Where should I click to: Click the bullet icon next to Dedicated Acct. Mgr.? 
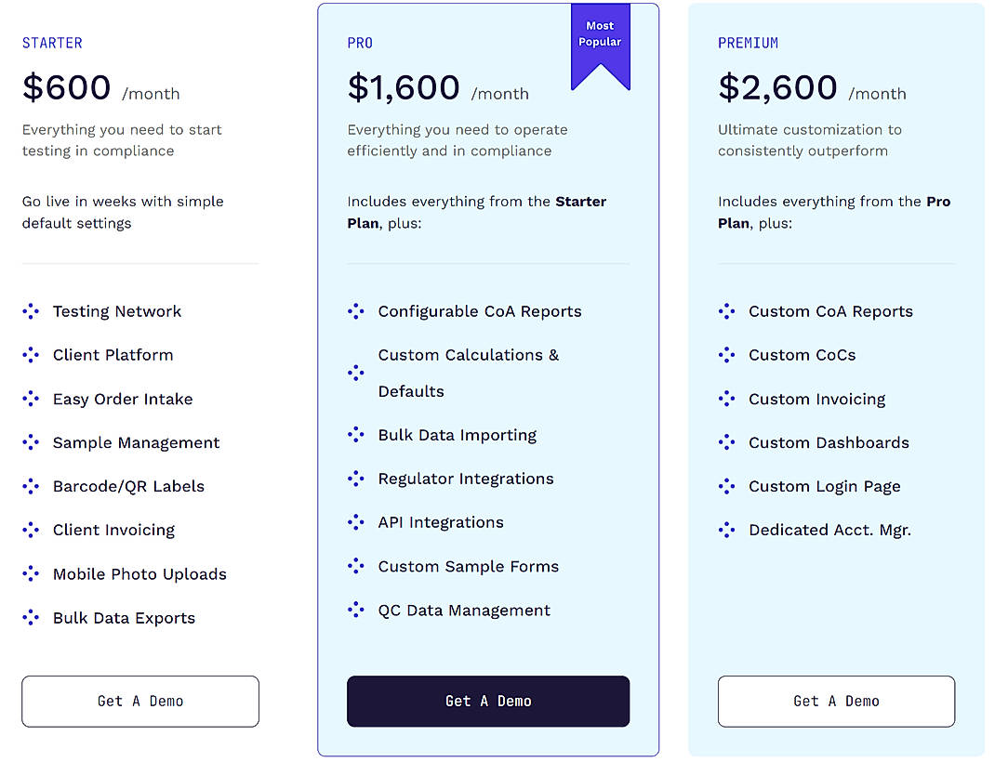726,530
